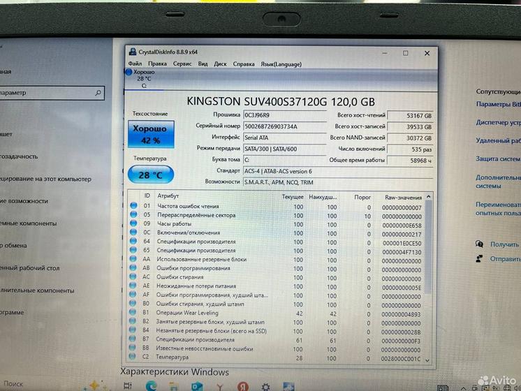Open Диспетчер устройств link in Settings window
This screenshot has height=391, width=521.
(x=498, y=122)
